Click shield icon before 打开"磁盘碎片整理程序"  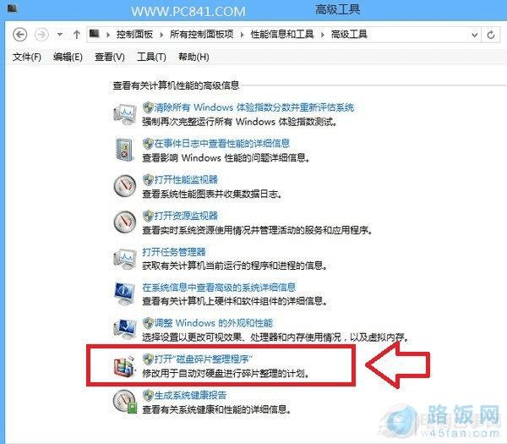(148, 359)
